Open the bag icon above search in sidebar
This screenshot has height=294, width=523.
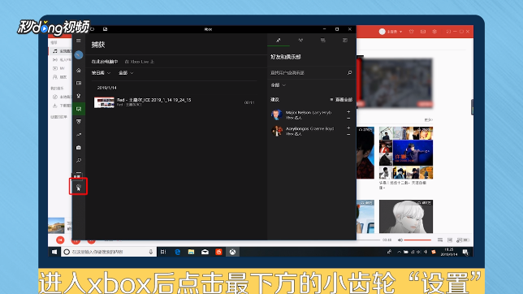tap(79, 148)
